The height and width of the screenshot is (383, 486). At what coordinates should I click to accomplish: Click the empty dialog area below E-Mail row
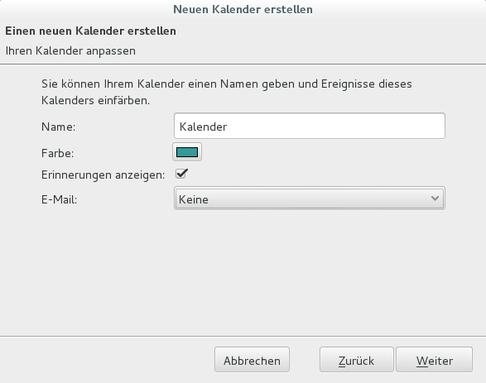(243, 272)
